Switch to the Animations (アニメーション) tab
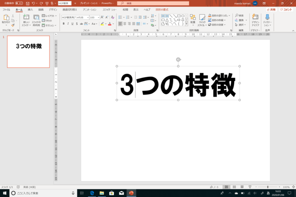The width and height of the screenshot is (296, 197). (x=90, y=10)
